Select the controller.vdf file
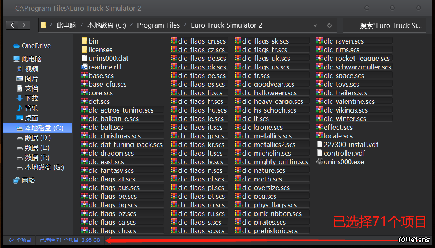Screen dimensions: 435x248 [344, 153]
